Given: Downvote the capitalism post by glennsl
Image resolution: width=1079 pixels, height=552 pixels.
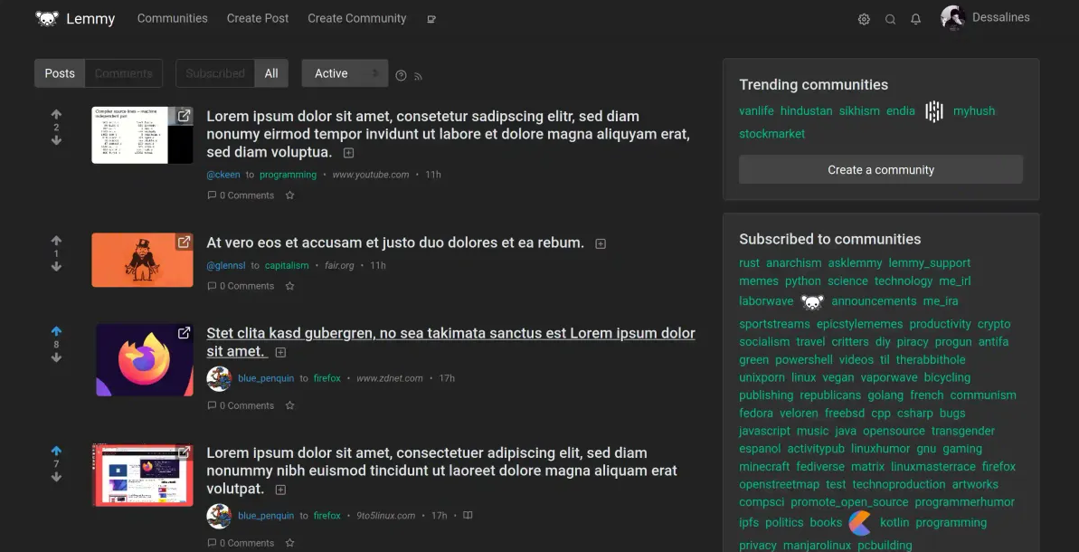Looking at the screenshot, I should click(56, 267).
